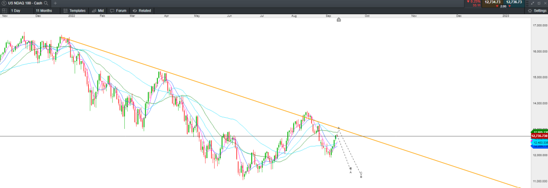Open the Related instruments menu
The width and height of the screenshot is (548, 188).
point(142,11)
